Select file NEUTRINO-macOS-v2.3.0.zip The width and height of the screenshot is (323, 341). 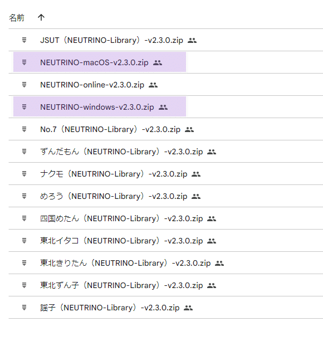click(94, 62)
